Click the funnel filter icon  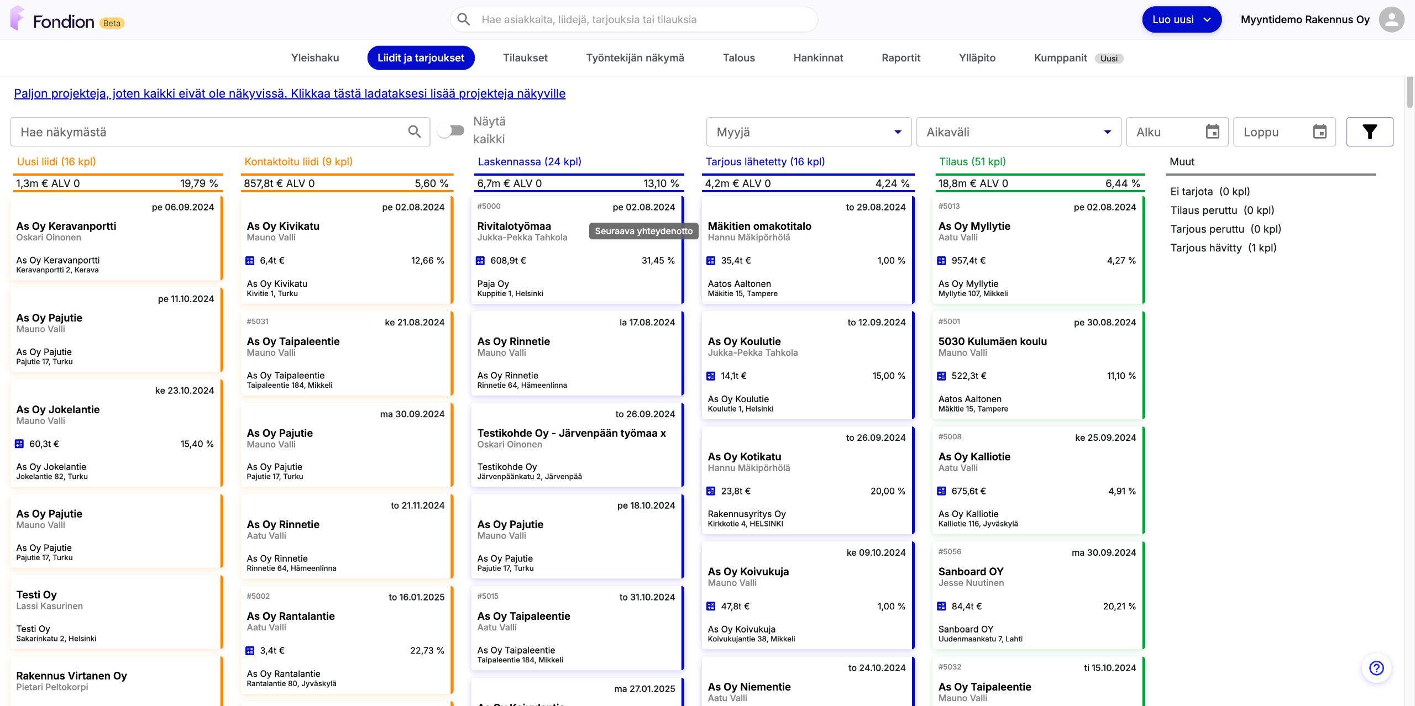pos(1369,132)
